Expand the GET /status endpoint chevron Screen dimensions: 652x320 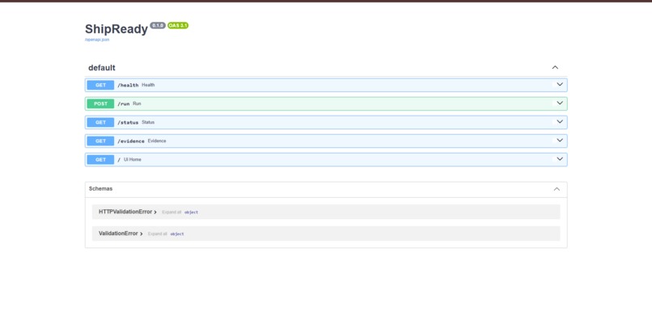point(560,122)
